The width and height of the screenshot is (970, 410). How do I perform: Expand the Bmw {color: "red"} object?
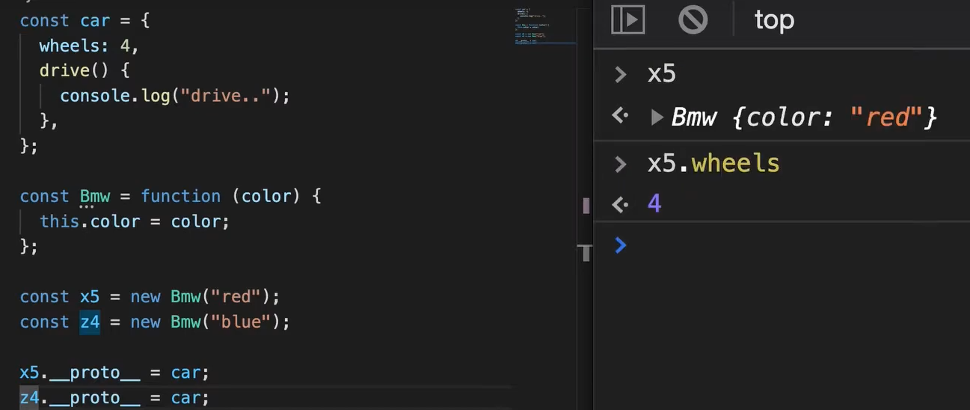657,117
